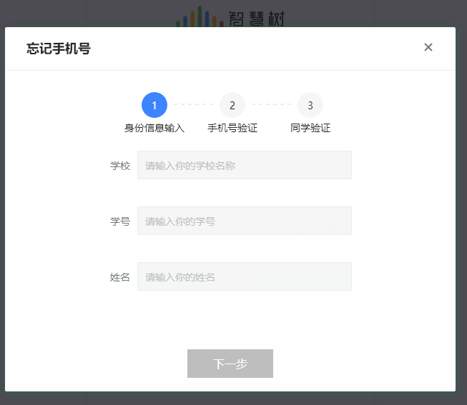Click the 学校 field label

click(x=120, y=166)
